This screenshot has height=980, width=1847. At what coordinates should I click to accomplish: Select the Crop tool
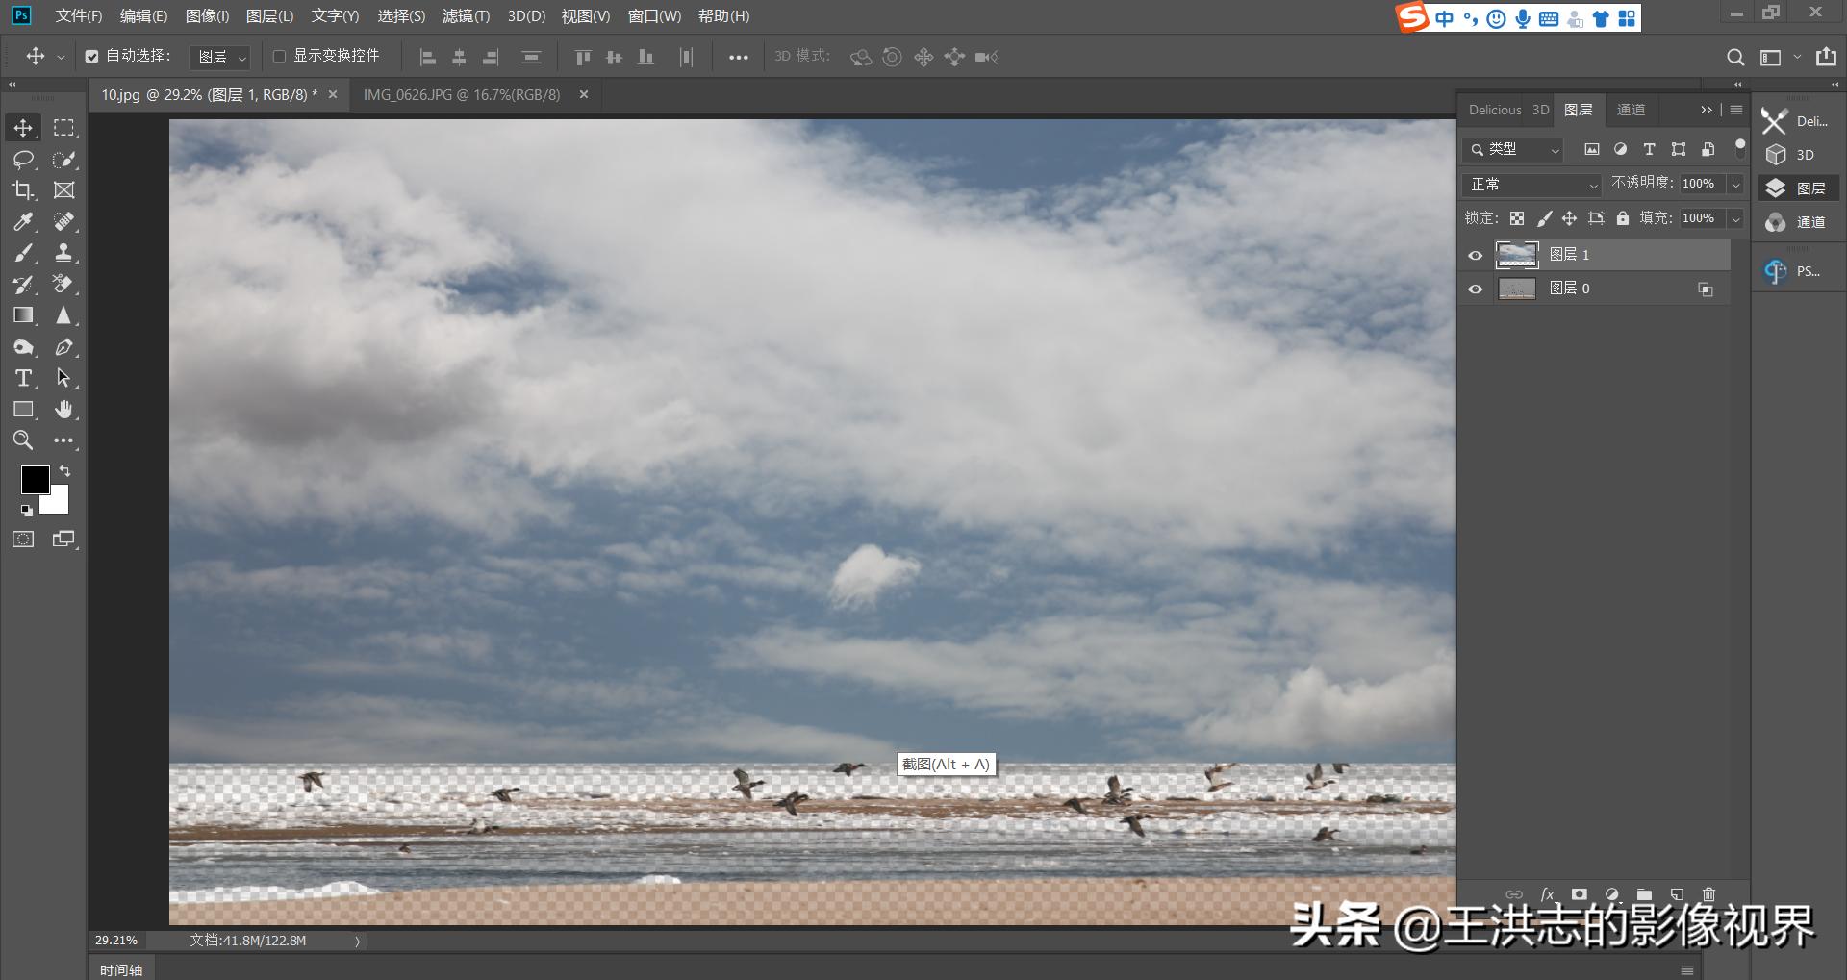(22, 189)
